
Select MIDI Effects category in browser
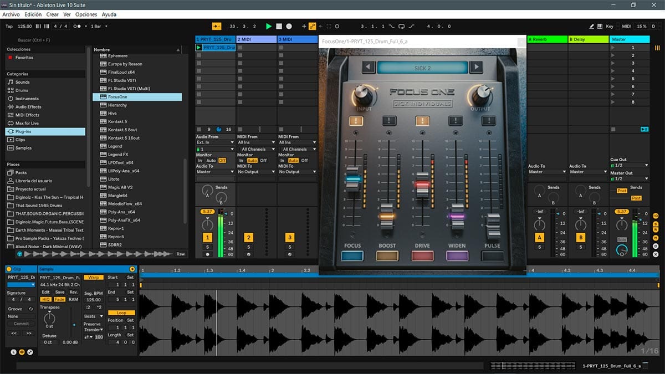pyautogui.click(x=44, y=115)
